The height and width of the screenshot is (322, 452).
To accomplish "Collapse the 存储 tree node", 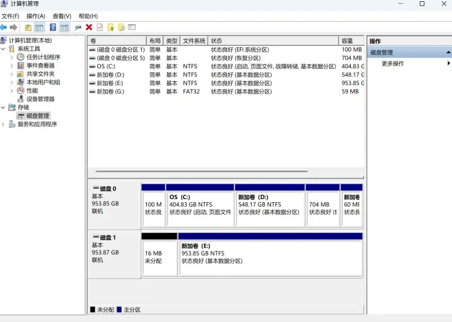I will [3, 107].
